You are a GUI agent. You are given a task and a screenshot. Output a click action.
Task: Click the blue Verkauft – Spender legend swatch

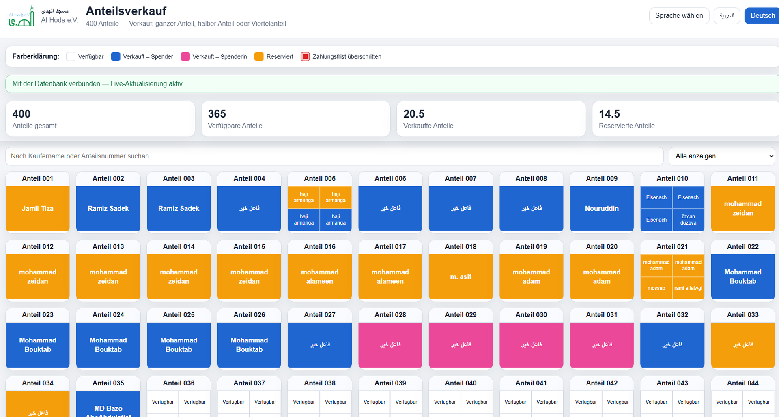pyautogui.click(x=116, y=57)
